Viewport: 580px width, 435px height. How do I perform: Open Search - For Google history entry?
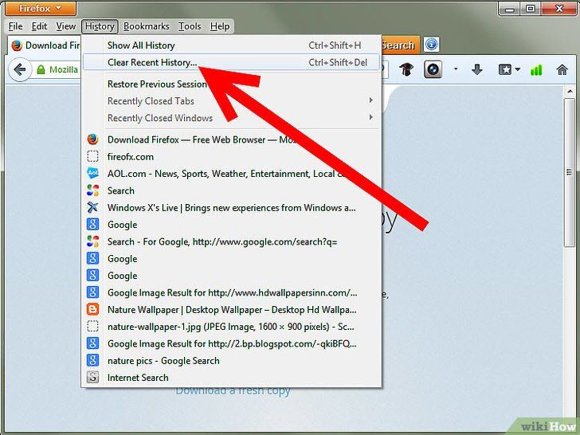[x=231, y=241]
